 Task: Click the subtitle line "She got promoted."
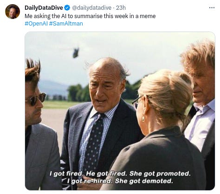(160, 174)
